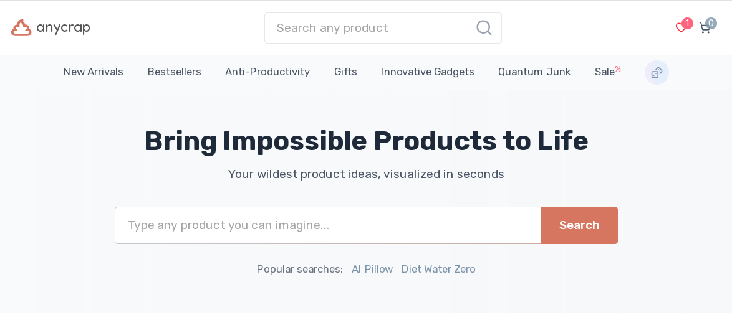Browse Innovative Gadgets in navigation
The height and width of the screenshot is (315, 732).
(x=427, y=72)
